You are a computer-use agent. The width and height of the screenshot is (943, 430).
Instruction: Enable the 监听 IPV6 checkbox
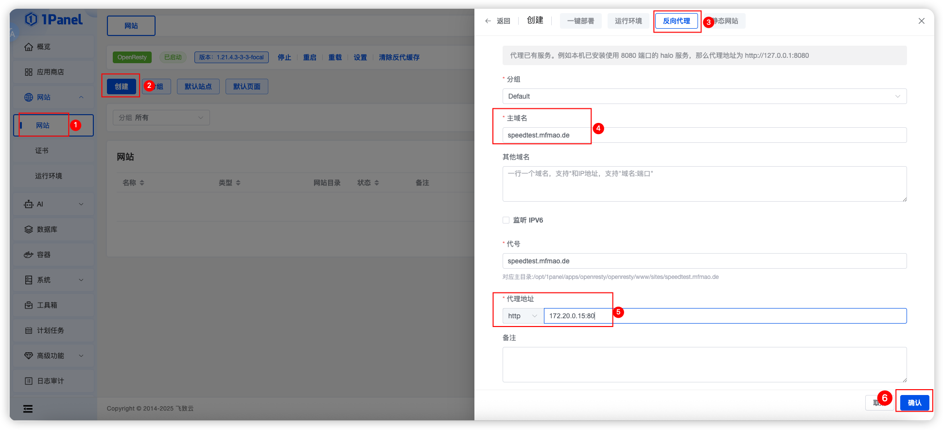click(506, 220)
